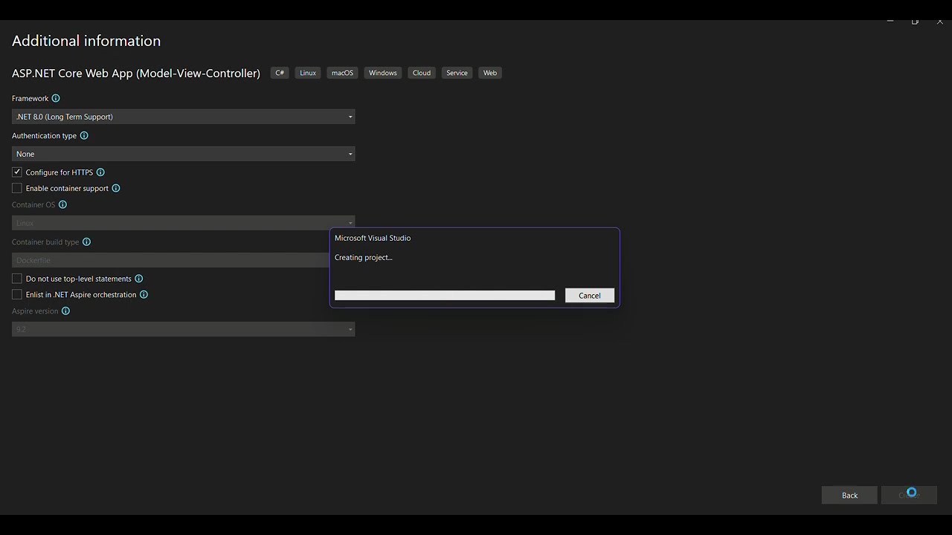Minimize the window

click(x=890, y=22)
